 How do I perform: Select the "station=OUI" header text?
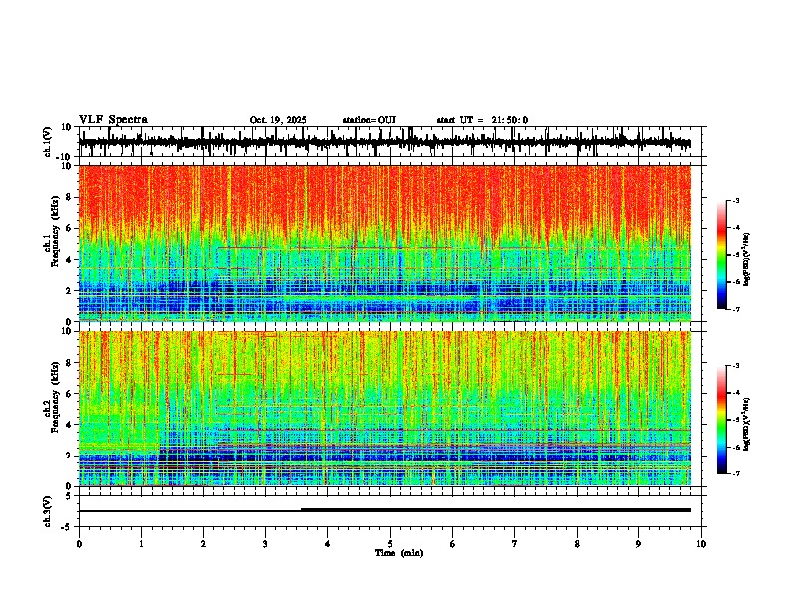tap(369, 120)
